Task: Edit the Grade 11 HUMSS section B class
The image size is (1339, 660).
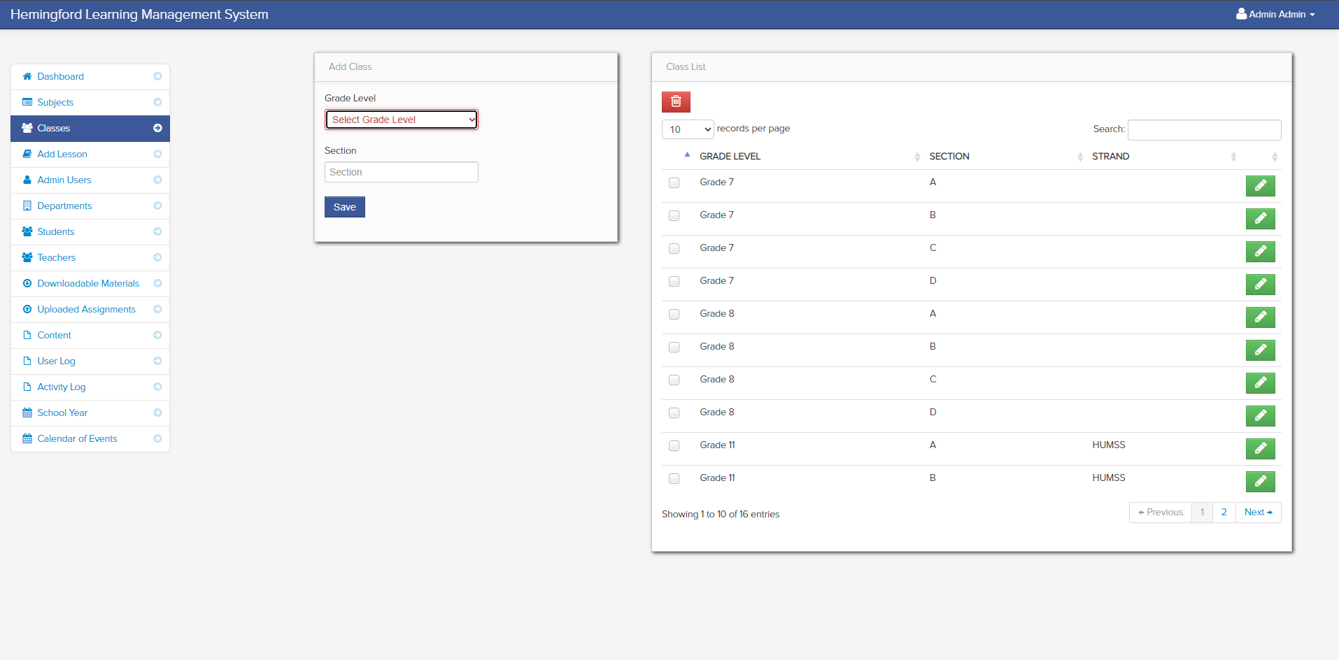Action: pyautogui.click(x=1261, y=481)
